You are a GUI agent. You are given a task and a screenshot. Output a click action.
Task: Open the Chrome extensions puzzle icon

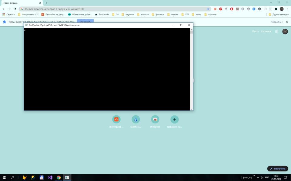[276, 9]
